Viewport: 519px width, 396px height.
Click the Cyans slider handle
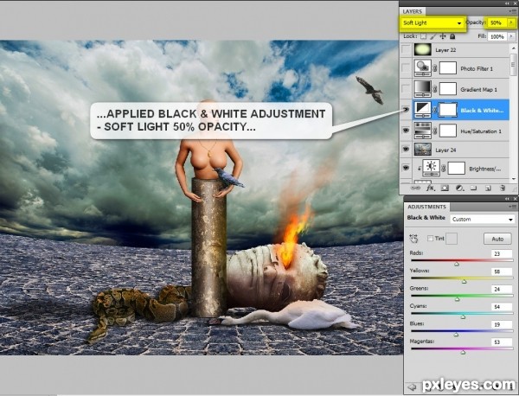[x=463, y=317]
